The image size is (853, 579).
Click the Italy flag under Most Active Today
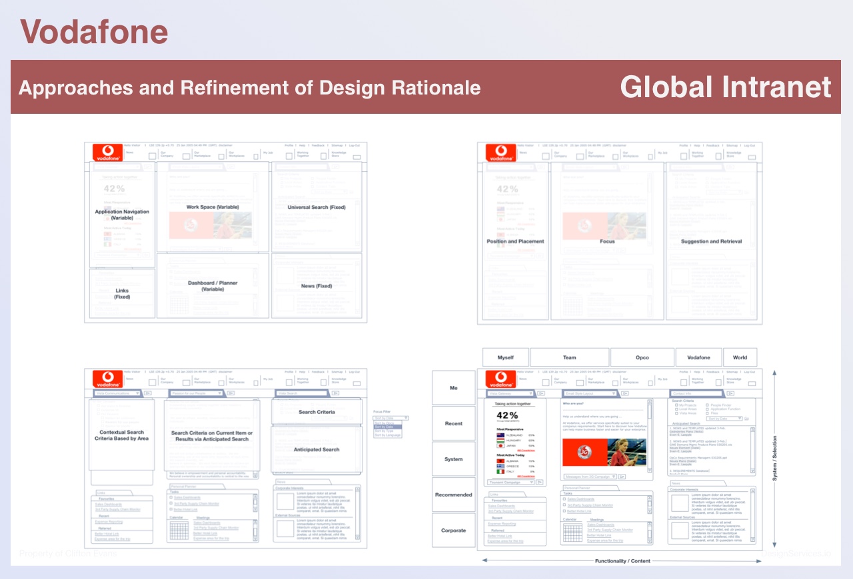500,471
